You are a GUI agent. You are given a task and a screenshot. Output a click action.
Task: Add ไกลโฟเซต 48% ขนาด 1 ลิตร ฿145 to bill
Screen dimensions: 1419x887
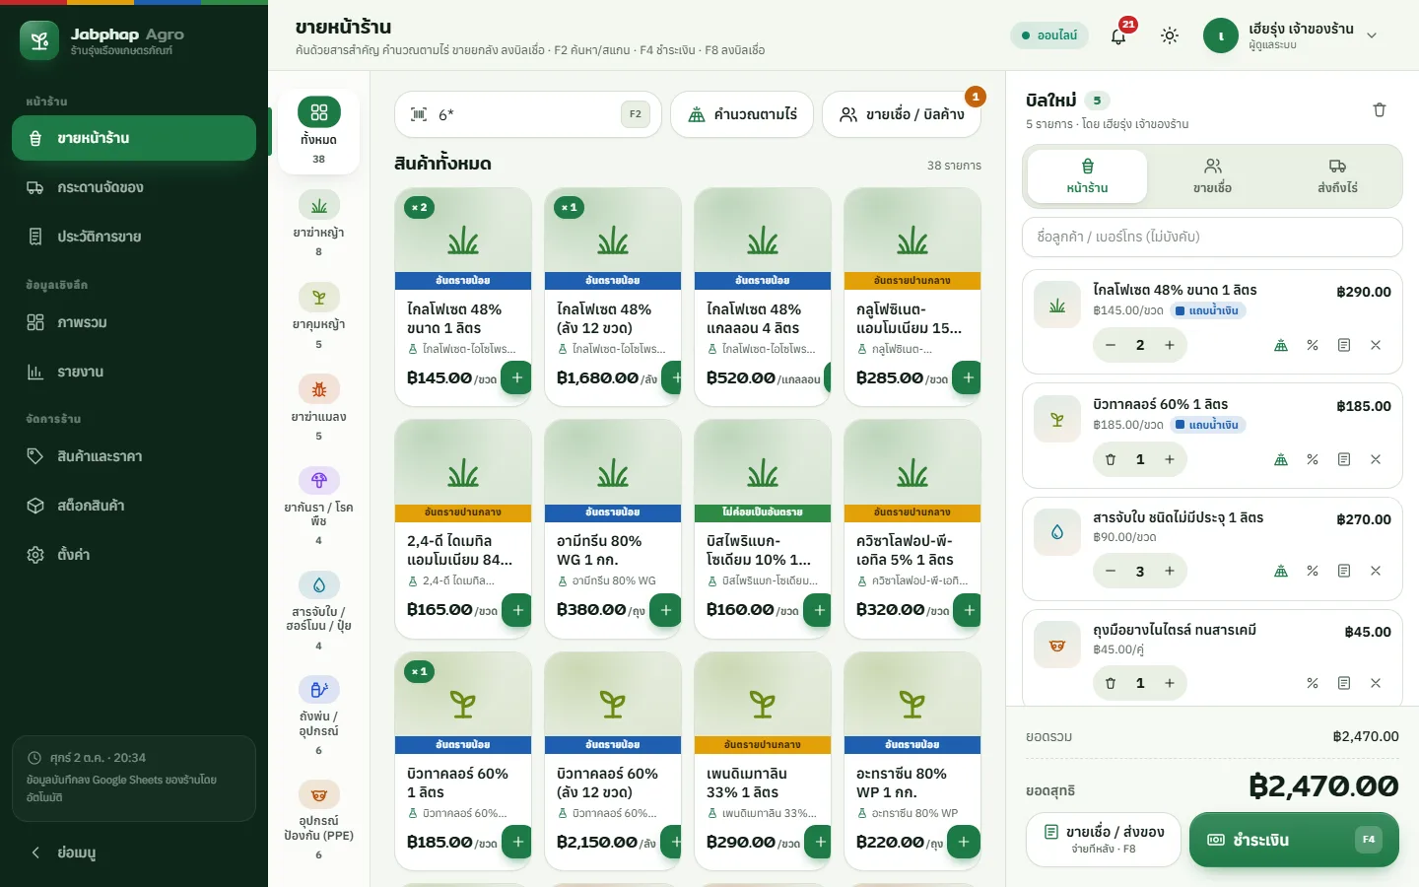pos(516,377)
